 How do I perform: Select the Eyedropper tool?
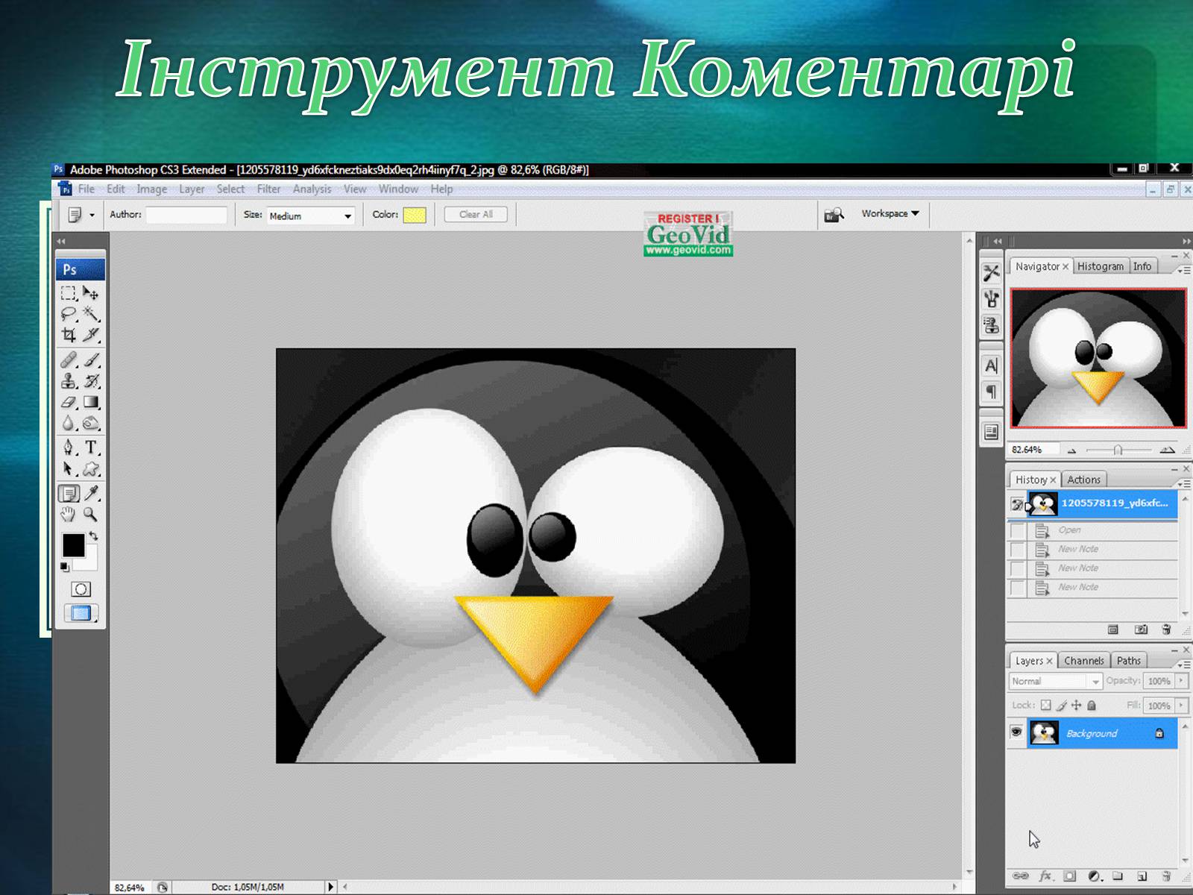tap(91, 493)
